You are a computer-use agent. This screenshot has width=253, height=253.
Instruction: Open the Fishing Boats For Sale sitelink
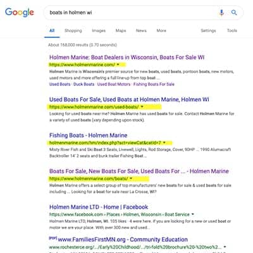(x=154, y=84)
